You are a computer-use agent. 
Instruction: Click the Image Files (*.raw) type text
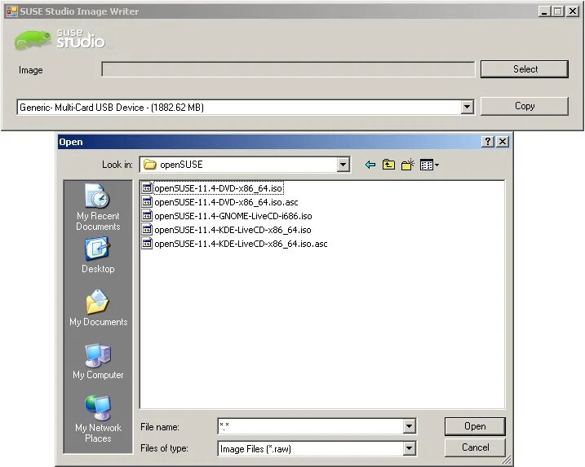click(255, 449)
